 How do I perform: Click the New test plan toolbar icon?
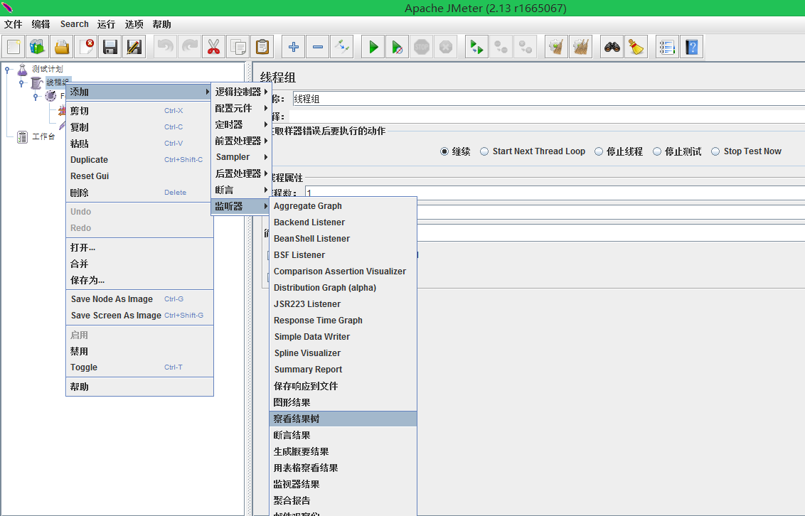point(14,47)
